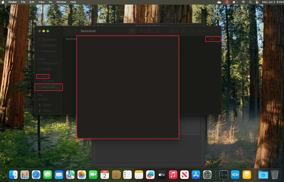
Task: Open the Go menu in the menu bar
Action: tap(50, 2)
